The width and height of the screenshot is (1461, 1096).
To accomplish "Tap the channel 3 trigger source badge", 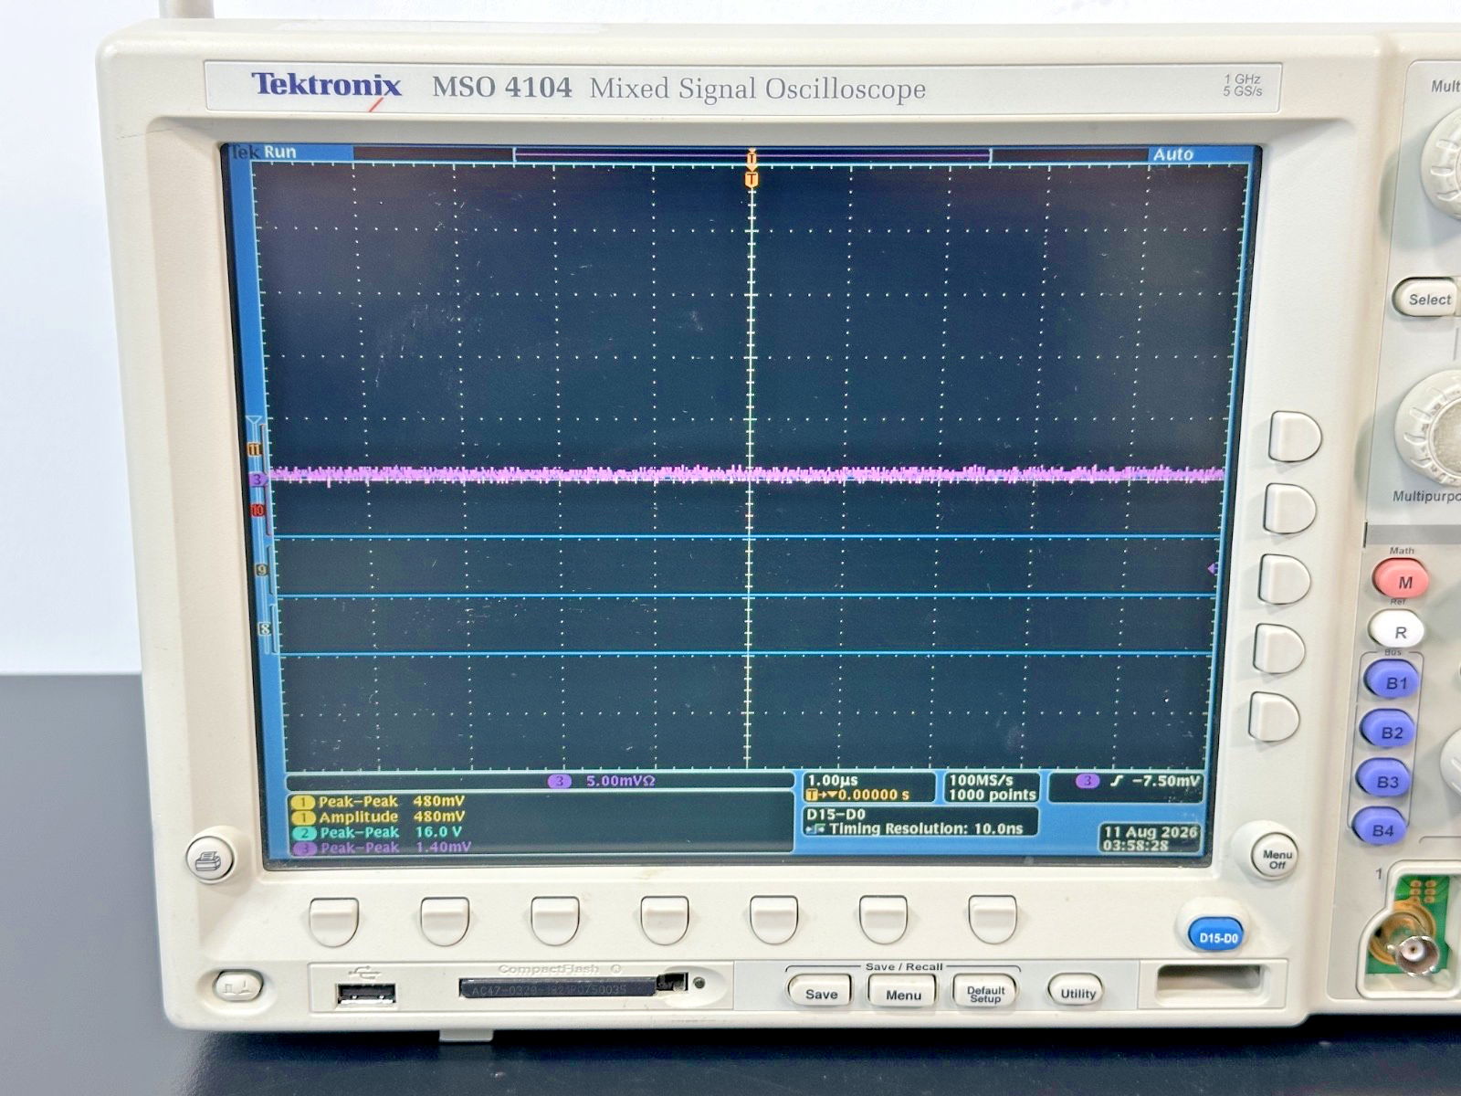I will pyautogui.click(x=1087, y=781).
